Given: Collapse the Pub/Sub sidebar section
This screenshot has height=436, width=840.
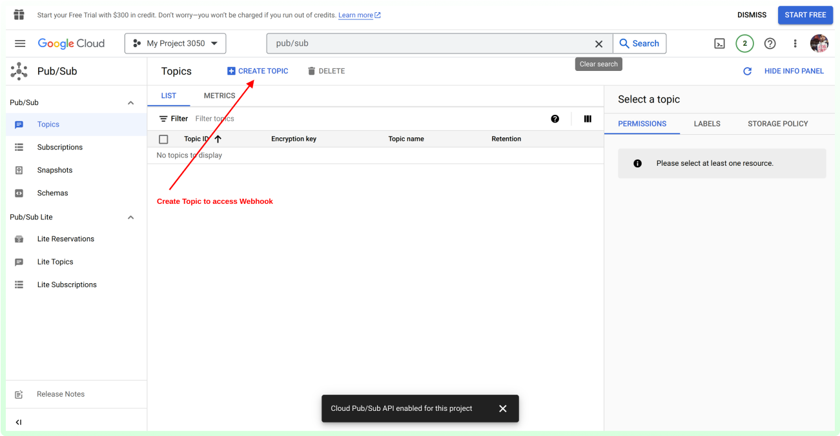Looking at the screenshot, I should (x=131, y=103).
